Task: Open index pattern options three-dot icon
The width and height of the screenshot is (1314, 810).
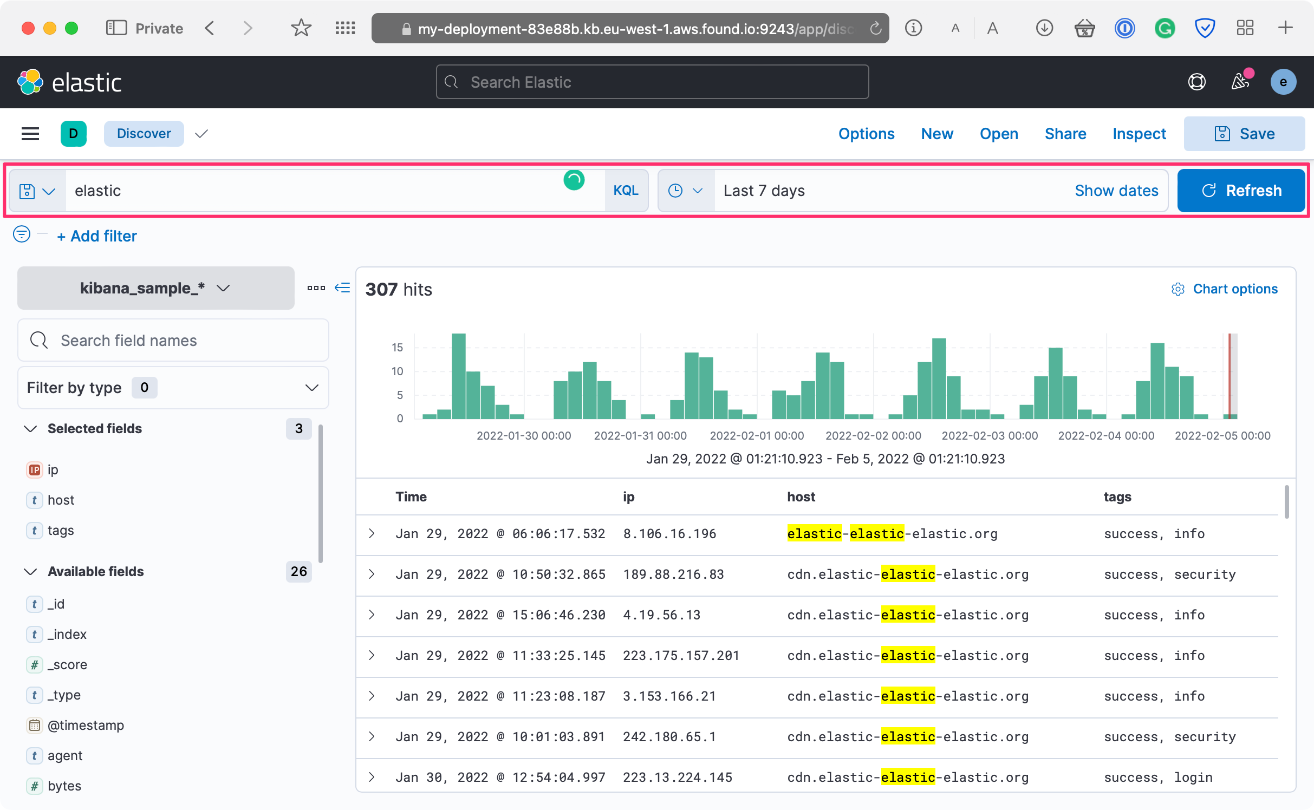Action: tap(316, 288)
